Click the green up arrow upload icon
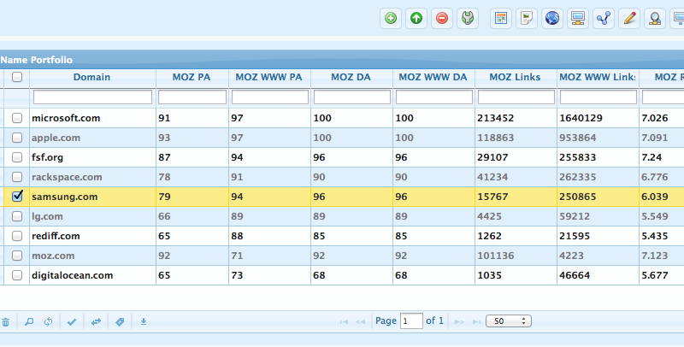The height and width of the screenshot is (347, 684). pos(416,18)
